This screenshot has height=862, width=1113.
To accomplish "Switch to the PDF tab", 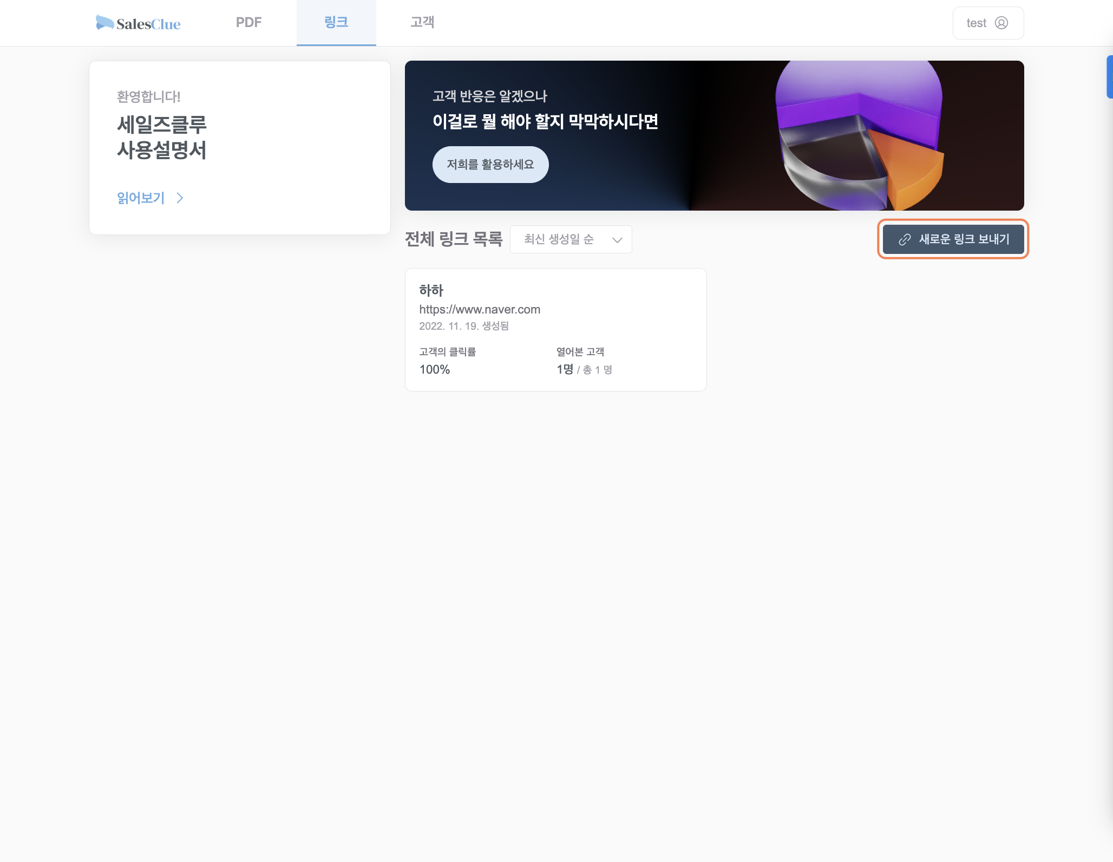I will click(249, 23).
